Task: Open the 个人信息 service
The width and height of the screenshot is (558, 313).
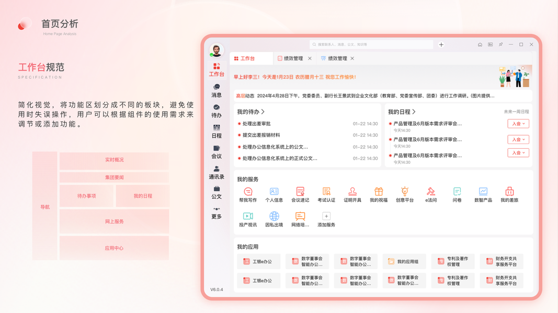Action: click(x=274, y=195)
